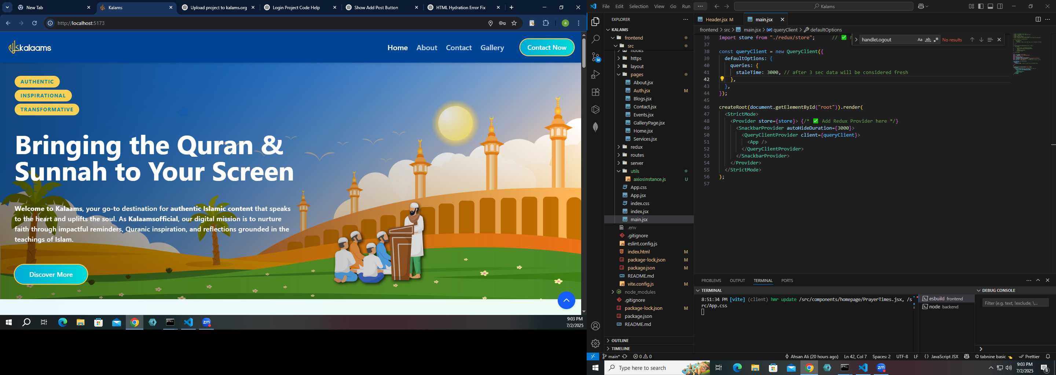Screen dimensions: 1056x375
Task: Synchronize changes icon next to main branch
Action: [x=625, y=357]
